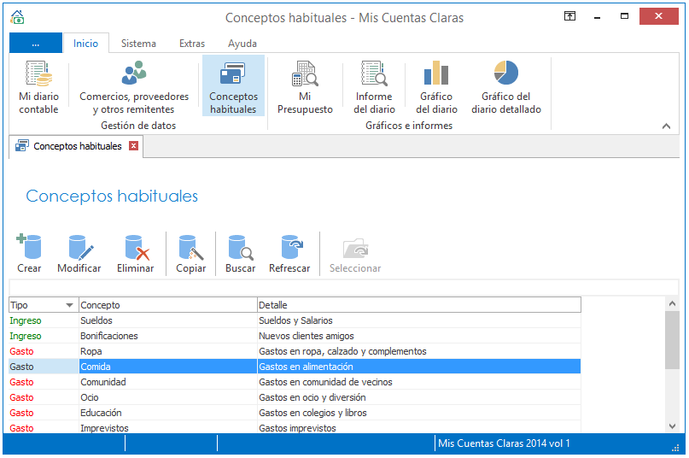Click 'Gastos en alimentación' detail cell
Viewport: 689px width, 458px height.
coord(418,367)
